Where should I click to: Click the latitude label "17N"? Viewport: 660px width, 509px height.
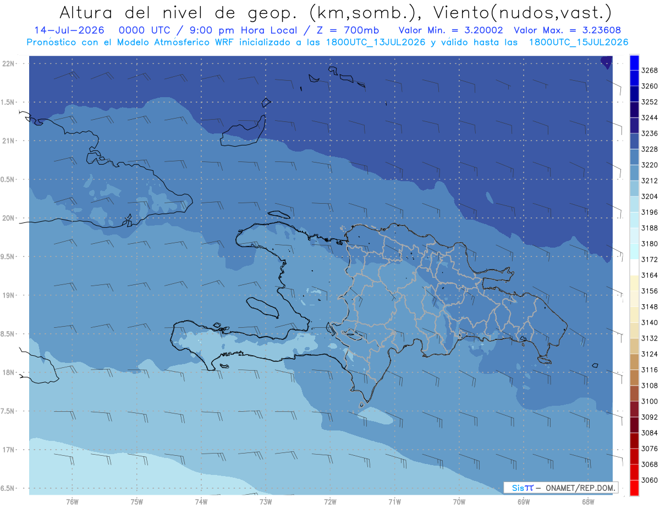[x=8, y=450]
